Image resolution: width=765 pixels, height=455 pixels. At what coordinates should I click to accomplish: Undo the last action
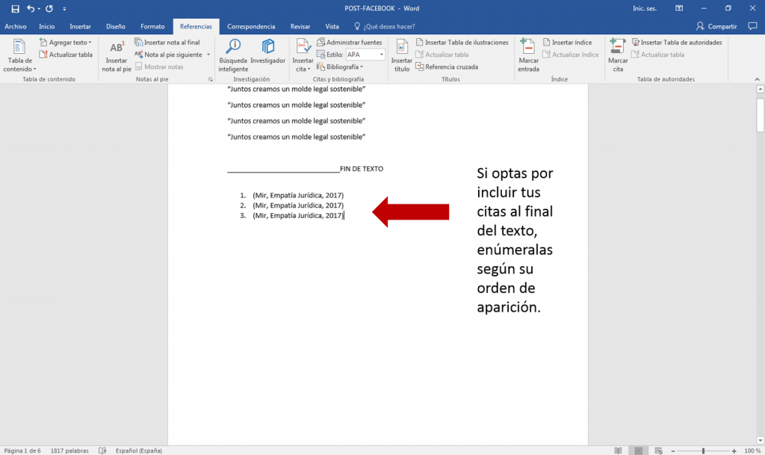[31, 9]
